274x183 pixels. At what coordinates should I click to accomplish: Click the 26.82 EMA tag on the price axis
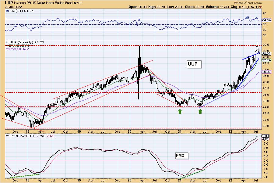267,72
